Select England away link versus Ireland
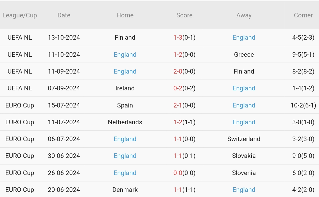The width and height of the screenshot is (319, 197). [244, 88]
